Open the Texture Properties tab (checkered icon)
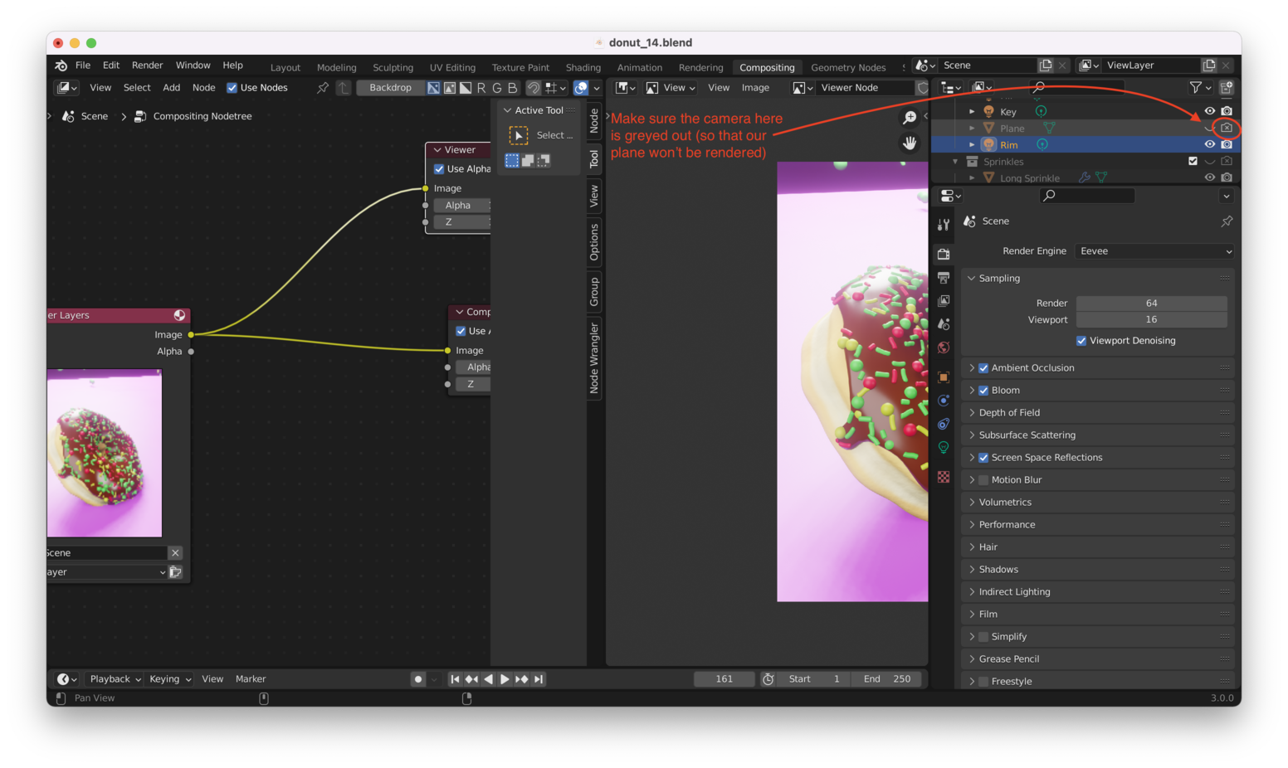The width and height of the screenshot is (1288, 768). click(943, 477)
